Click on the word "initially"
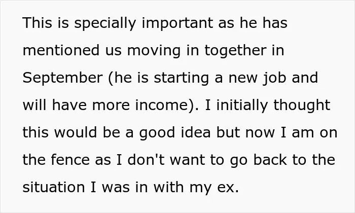The height and width of the screenshot is (213, 355). click(242, 105)
